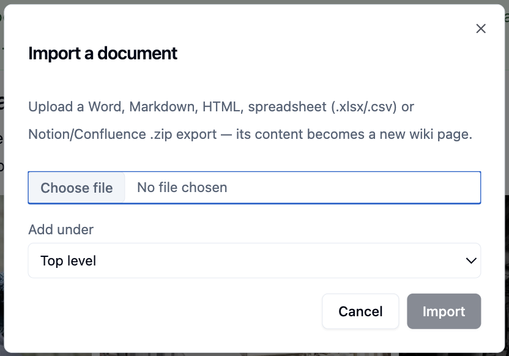Click the 'Add under' label
The image size is (509, 356).
coord(61,229)
